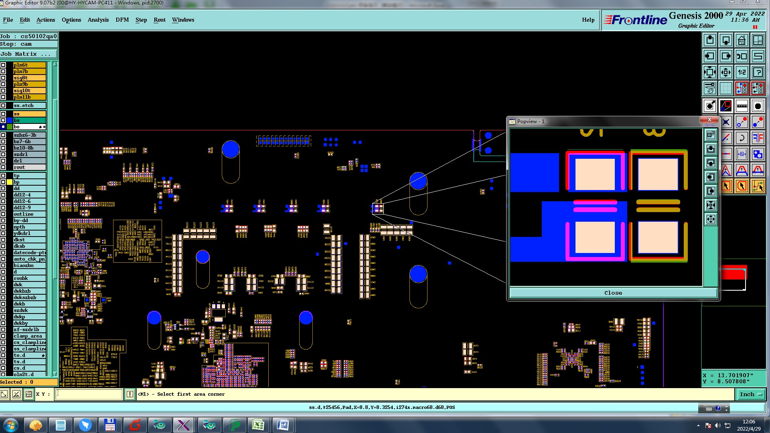Select the rotate feature tool icon
770x433 pixels.
(742, 138)
